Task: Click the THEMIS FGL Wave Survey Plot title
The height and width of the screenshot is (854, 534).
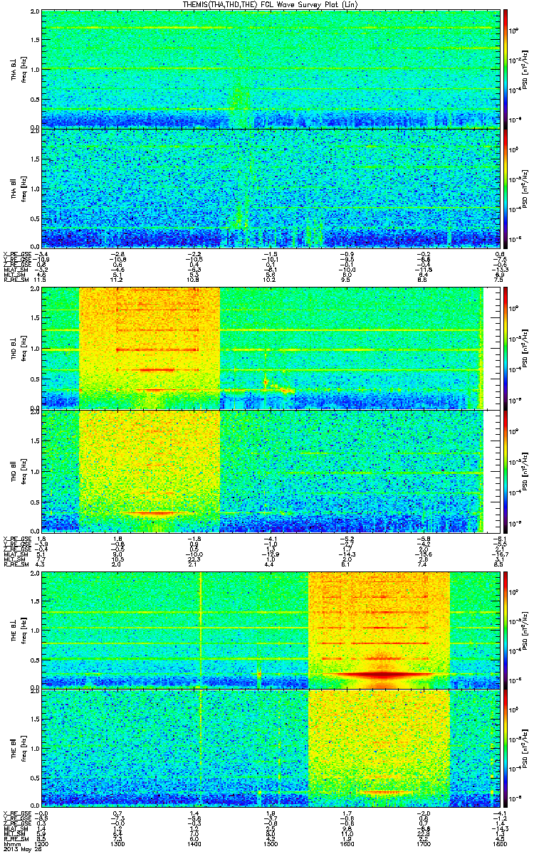Action: click(271, 4)
